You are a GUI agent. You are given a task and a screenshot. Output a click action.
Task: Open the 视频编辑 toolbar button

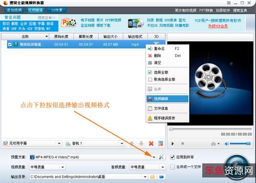click(35, 10)
